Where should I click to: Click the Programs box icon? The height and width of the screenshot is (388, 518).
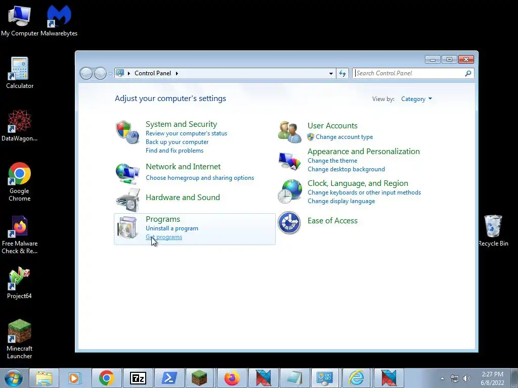point(127,228)
